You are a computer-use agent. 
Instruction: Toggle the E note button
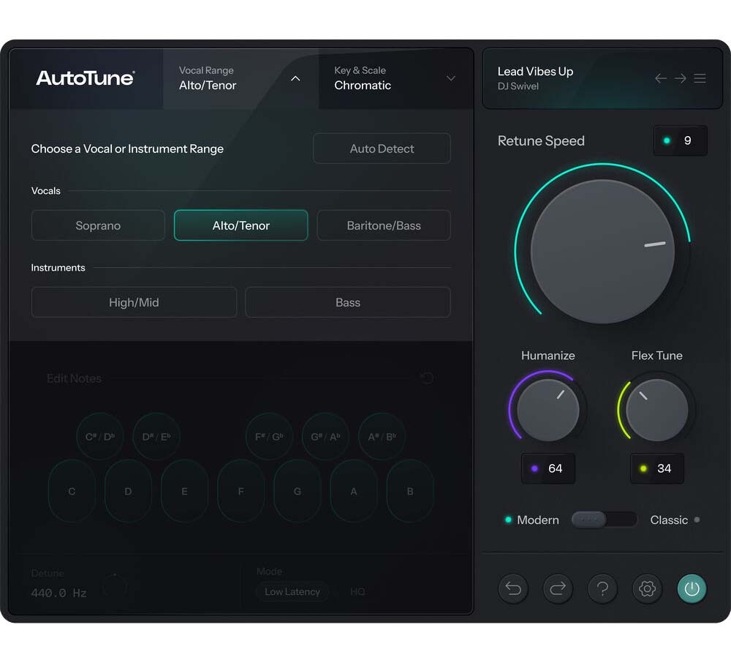185,491
